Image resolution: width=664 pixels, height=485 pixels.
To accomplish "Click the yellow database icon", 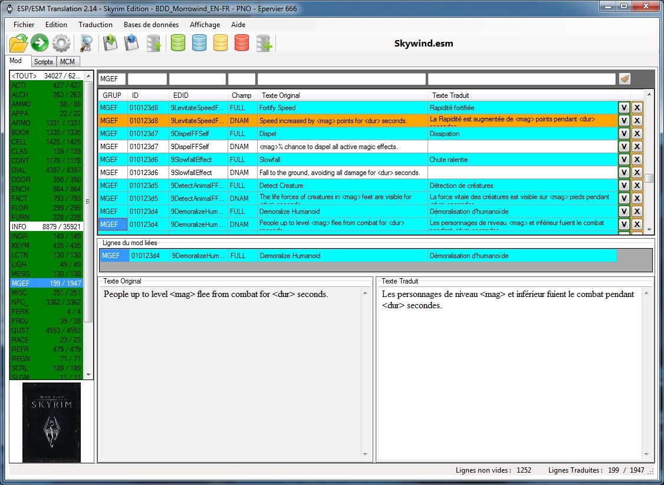I will pos(221,43).
